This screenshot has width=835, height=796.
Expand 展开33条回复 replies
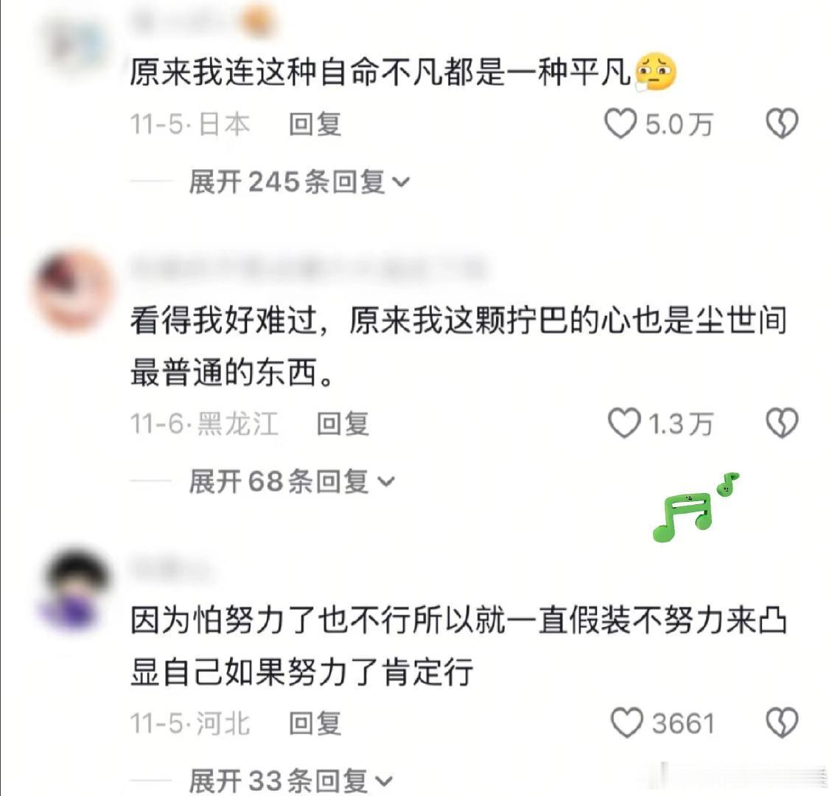point(291,781)
